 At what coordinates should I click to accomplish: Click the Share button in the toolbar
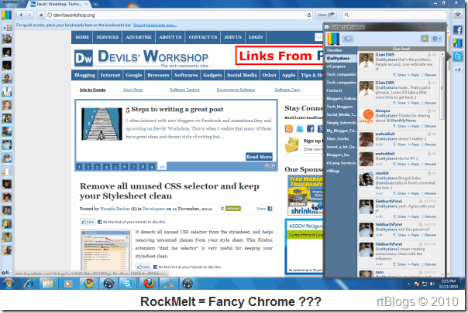(326, 15)
